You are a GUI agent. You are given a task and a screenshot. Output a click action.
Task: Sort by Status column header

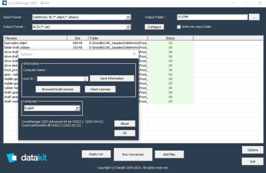[171, 38]
